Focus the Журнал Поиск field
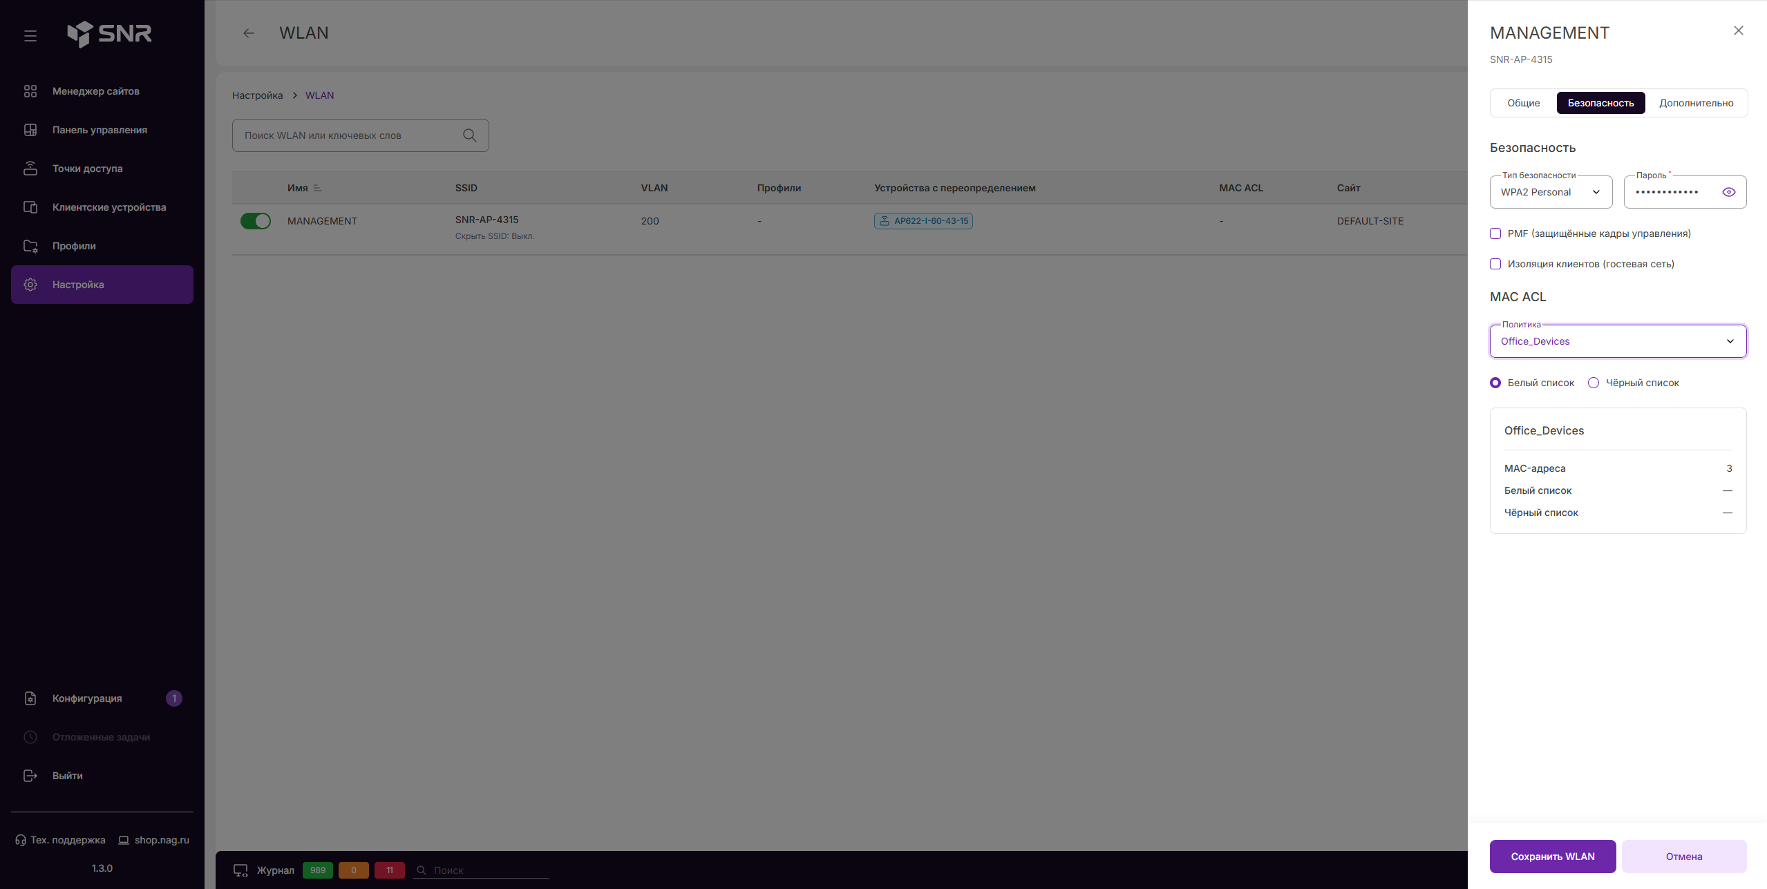This screenshot has width=1767, height=889. (481, 870)
